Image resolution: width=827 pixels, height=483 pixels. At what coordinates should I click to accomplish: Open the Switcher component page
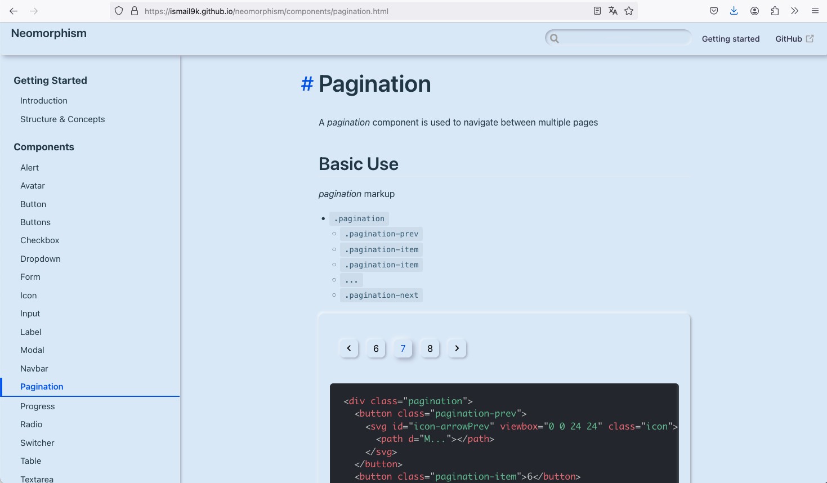(x=37, y=443)
